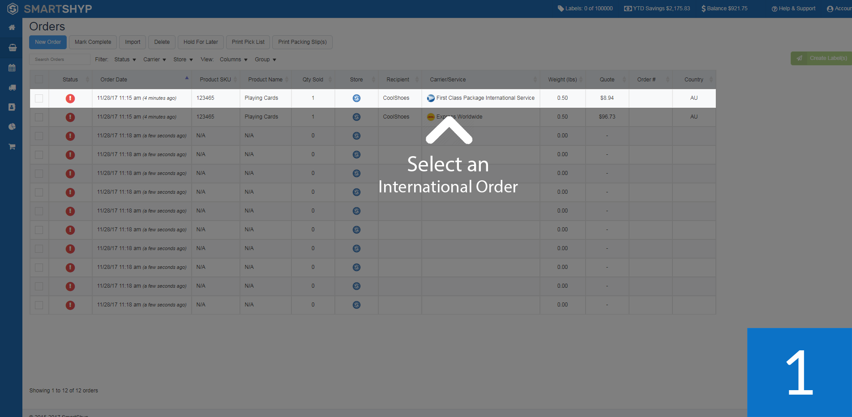Sort by Product SKU column header
Viewport: 852px width, 417px height.
pyautogui.click(x=215, y=80)
